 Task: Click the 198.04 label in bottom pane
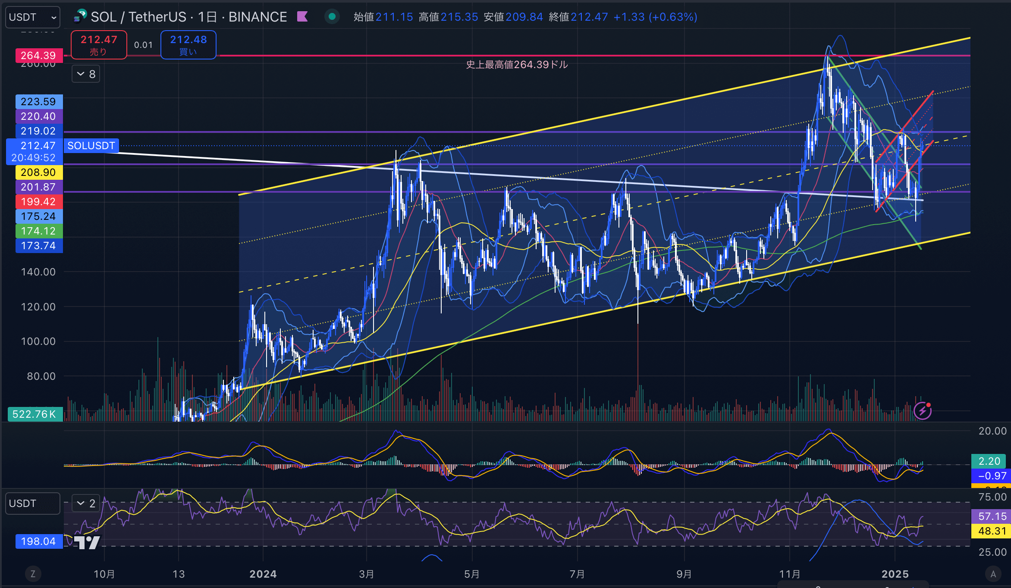pyautogui.click(x=39, y=541)
